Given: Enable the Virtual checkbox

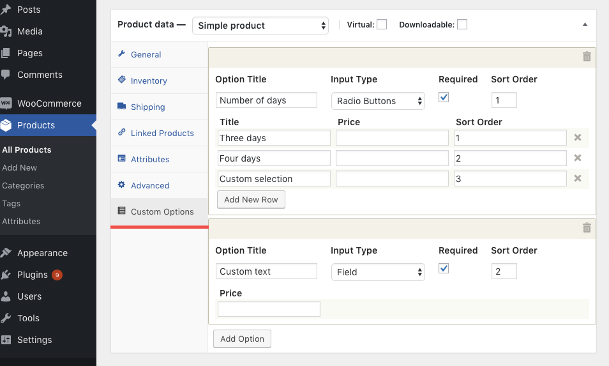Looking at the screenshot, I should tap(382, 25).
